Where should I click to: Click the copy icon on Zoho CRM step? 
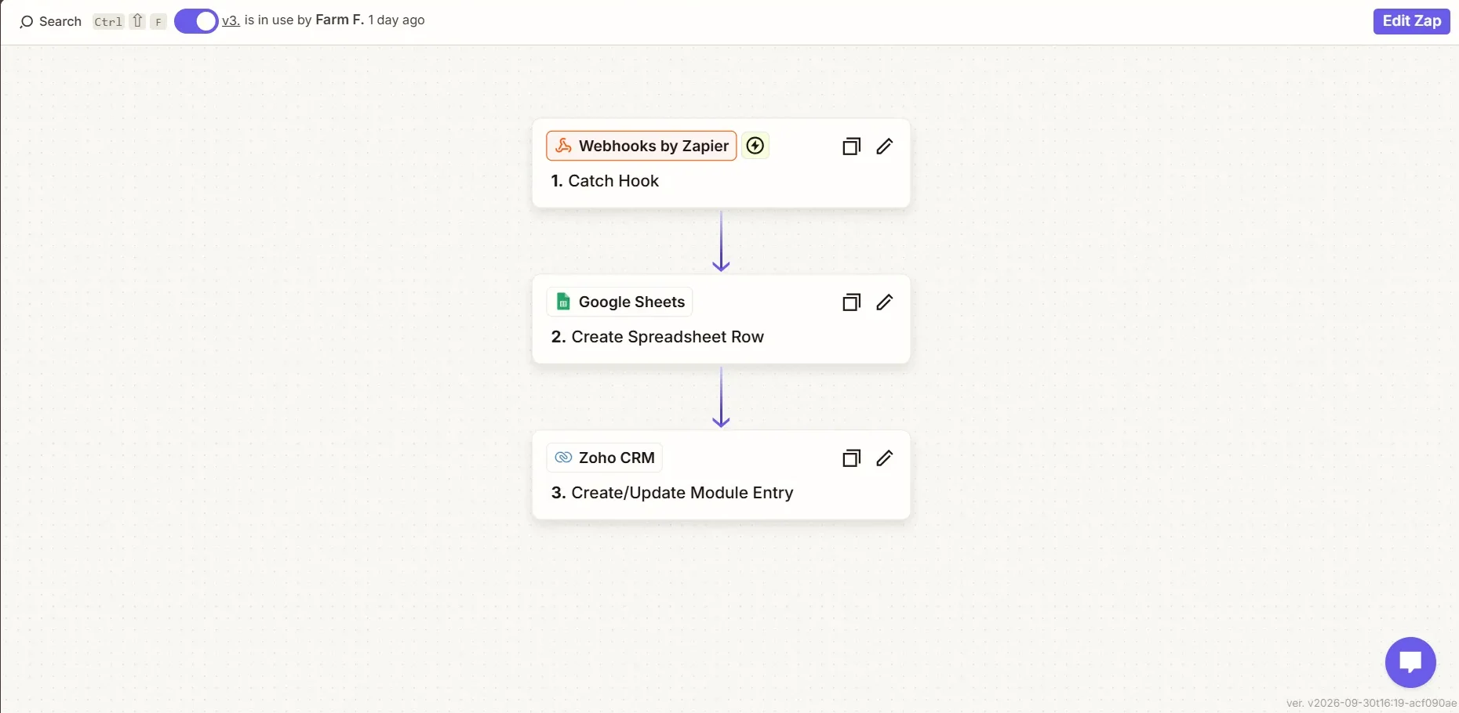click(x=851, y=458)
